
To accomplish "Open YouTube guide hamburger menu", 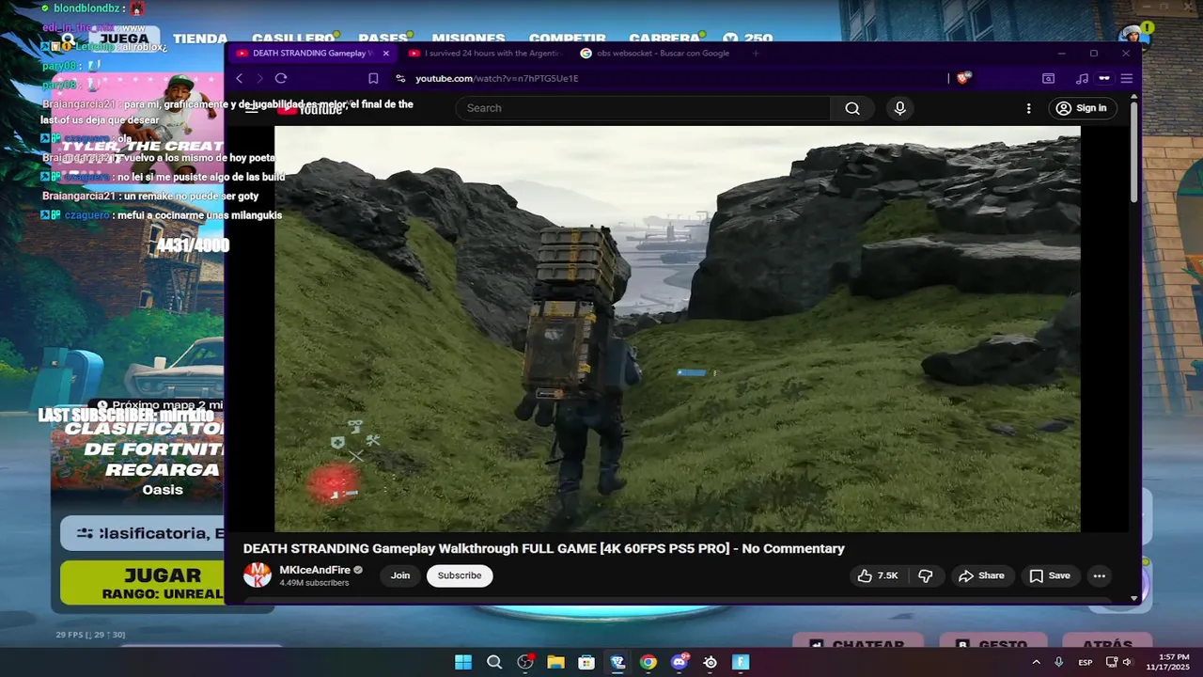I will point(252,108).
